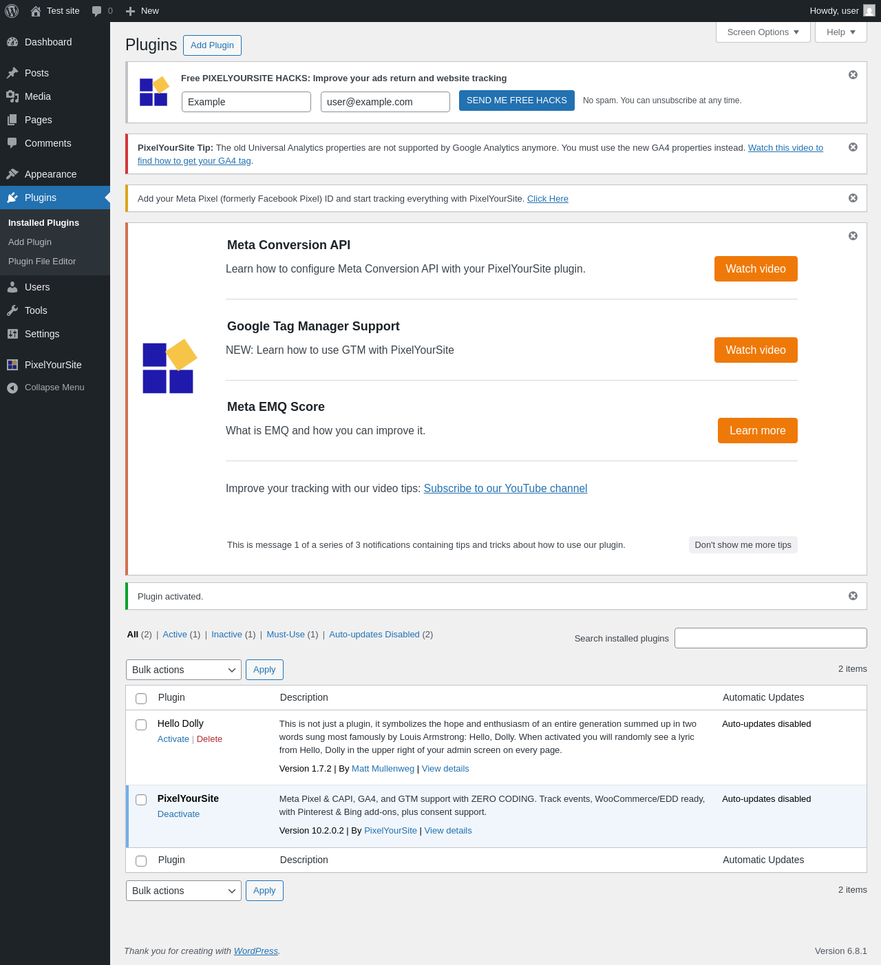
Task: Click the Posts pin icon
Action: tap(12, 73)
